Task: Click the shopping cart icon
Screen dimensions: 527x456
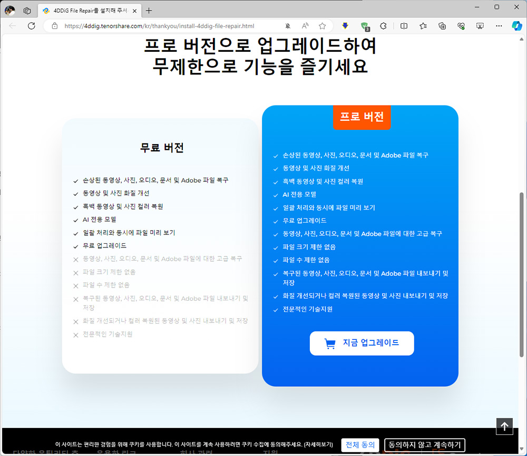Action: 330,343
